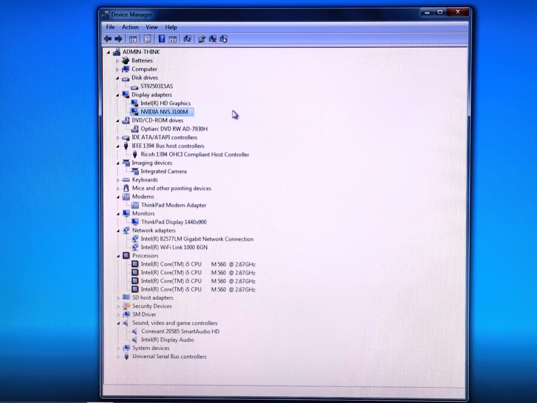This screenshot has height=403, width=537.
Task: Select the SD host adapters category
Action: point(153,298)
